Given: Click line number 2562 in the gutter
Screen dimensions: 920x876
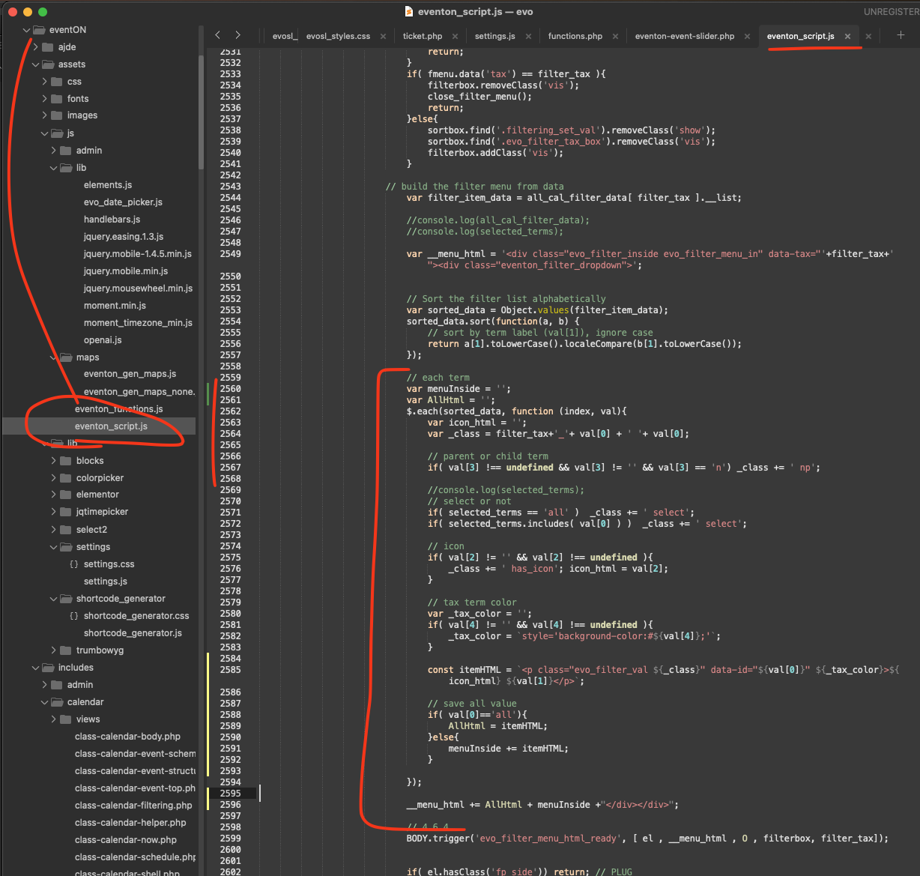Looking at the screenshot, I should (x=230, y=411).
